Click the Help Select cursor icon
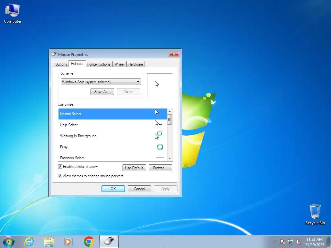Viewport: 331px width, 248px height. [158, 124]
